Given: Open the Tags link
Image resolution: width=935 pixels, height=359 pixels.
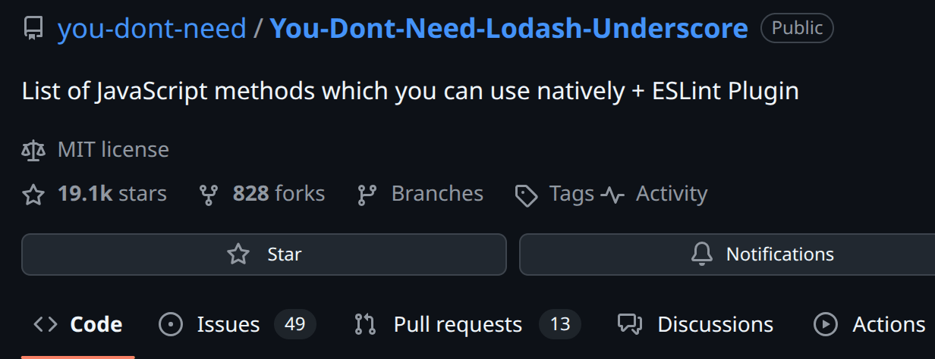Looking at the screenshot, I should click(x=571, y=194).
